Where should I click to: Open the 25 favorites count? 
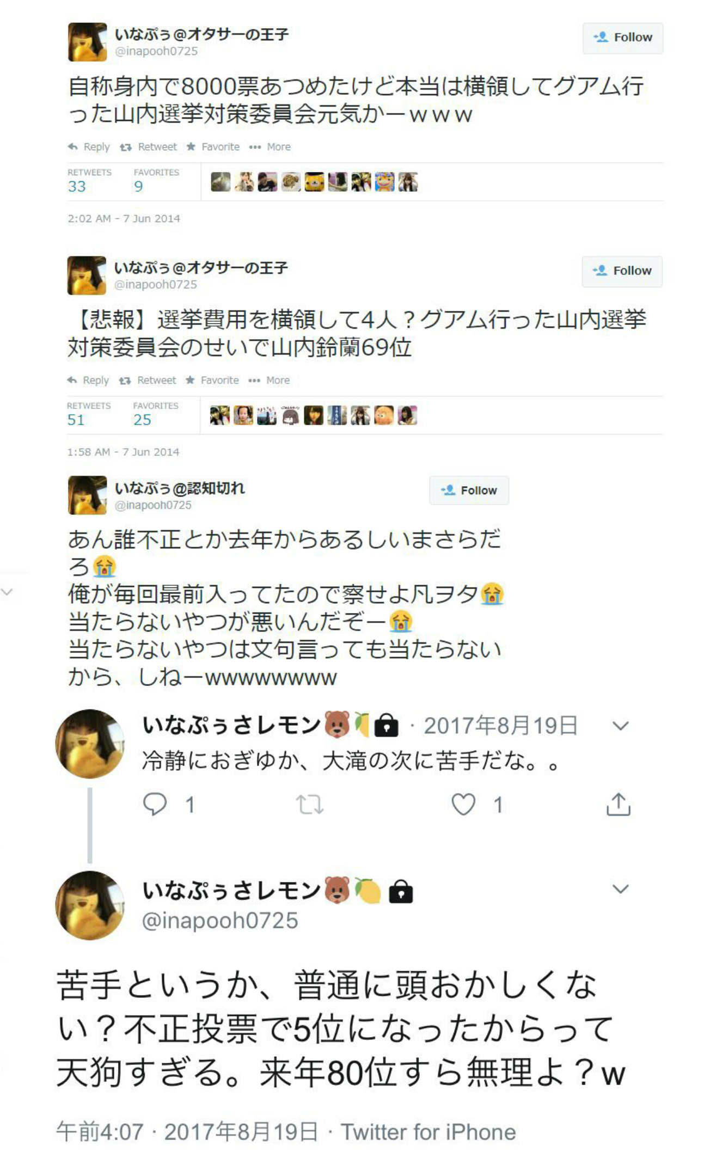click(142, 420)
